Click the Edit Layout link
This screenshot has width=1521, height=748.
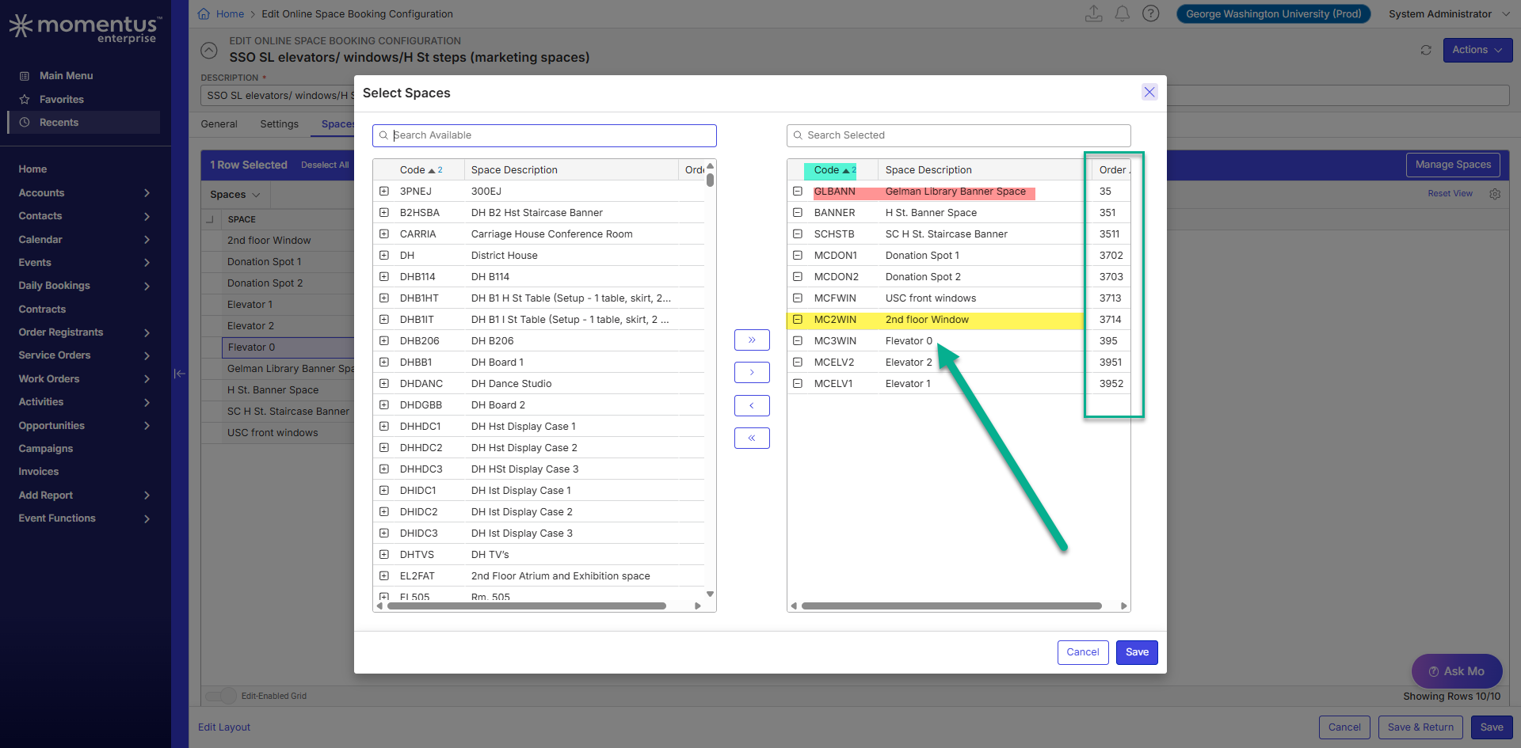(224, 727)
